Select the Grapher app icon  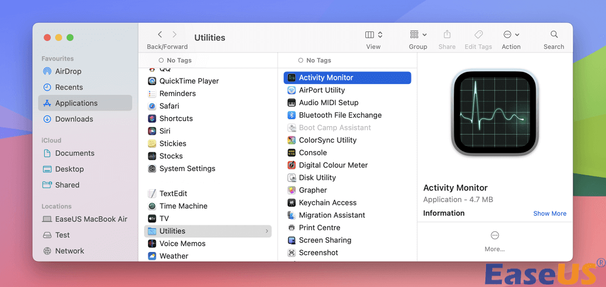292,190
